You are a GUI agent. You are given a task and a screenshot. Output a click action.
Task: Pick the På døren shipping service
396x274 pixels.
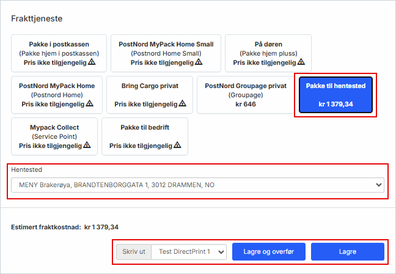pyautogui.click(x=268, y=53)
